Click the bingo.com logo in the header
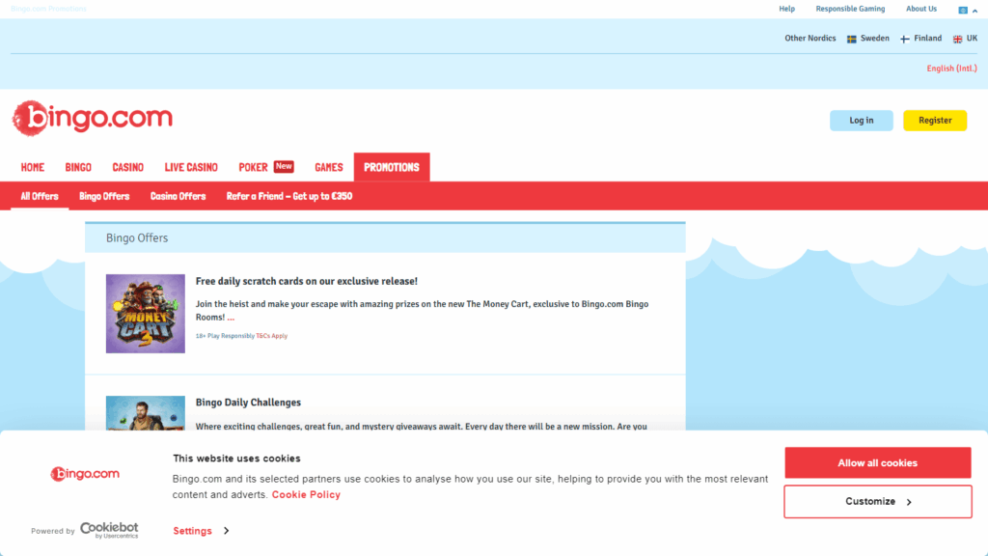Image resolution: width=988 pixels, height=556 pixels. [93, 118]
